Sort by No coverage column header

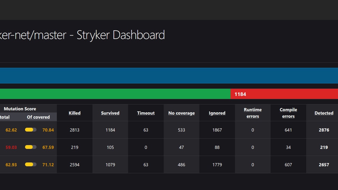(x=181, y=113)
